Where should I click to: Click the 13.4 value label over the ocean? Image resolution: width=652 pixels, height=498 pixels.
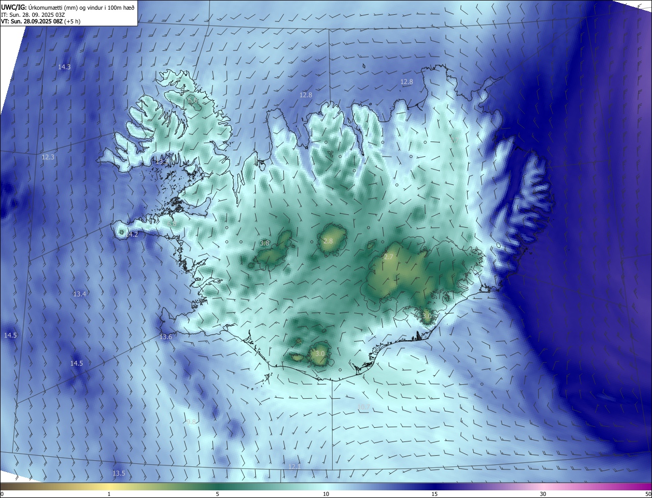(79, 294)
